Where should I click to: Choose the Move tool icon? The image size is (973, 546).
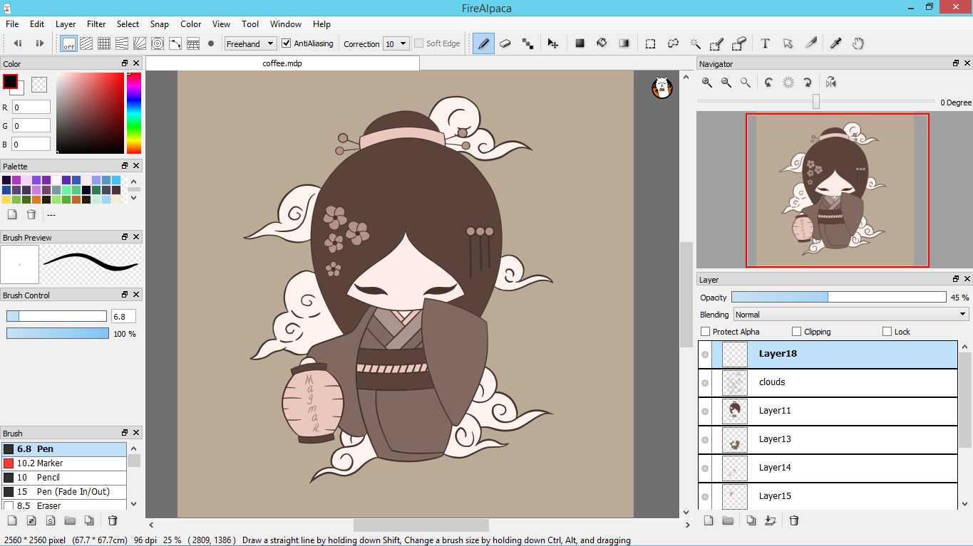click(x=553, y=43)
